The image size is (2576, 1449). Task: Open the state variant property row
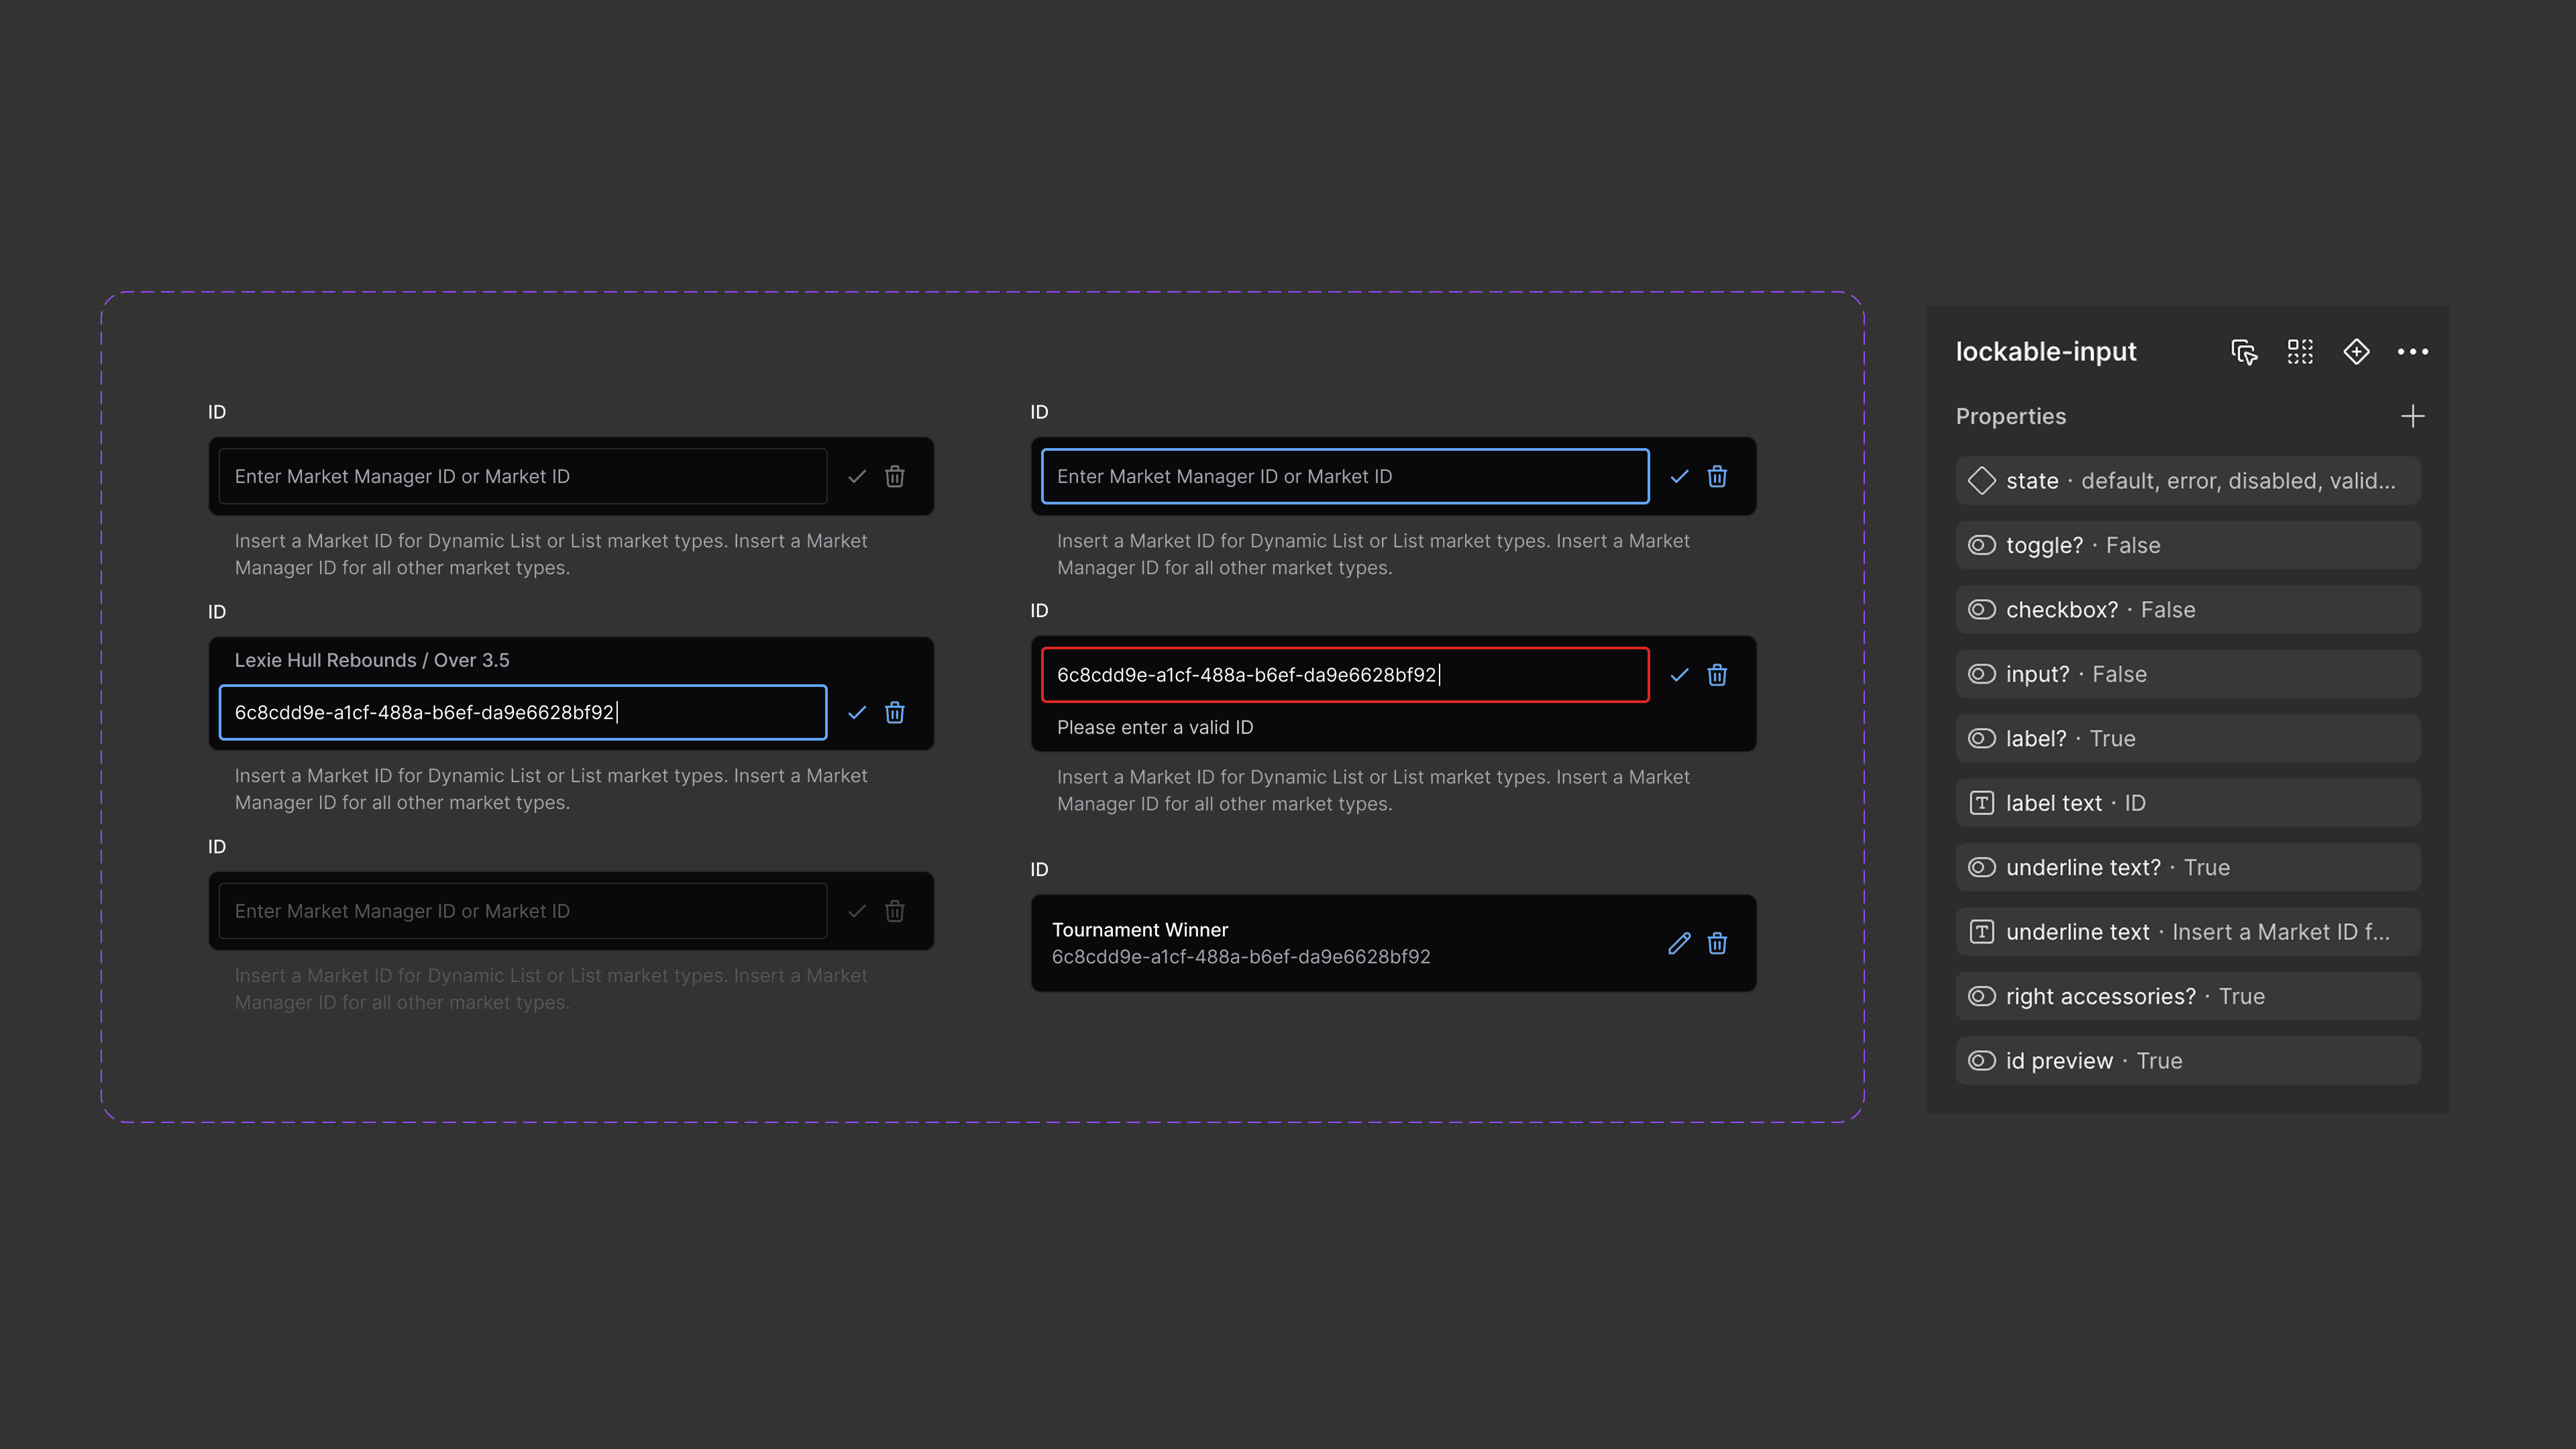[2187, 481]
